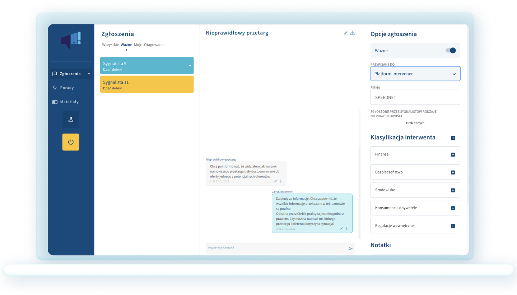Edit Janusz Interwent's reply with pencil icon
The height and width of the screenshot is (295, 517).
click(342, 228)
